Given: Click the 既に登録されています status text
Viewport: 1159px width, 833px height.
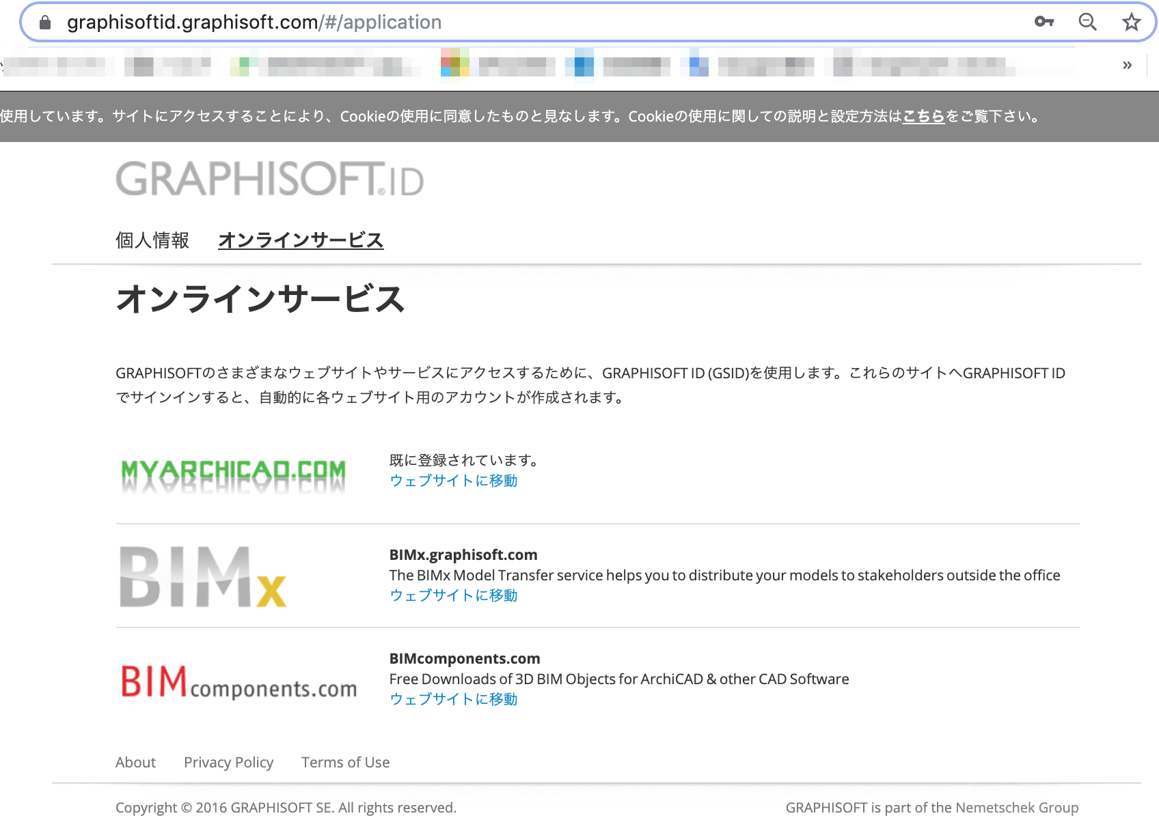Looking at the screenshot, I should click(x=464, y=460).
